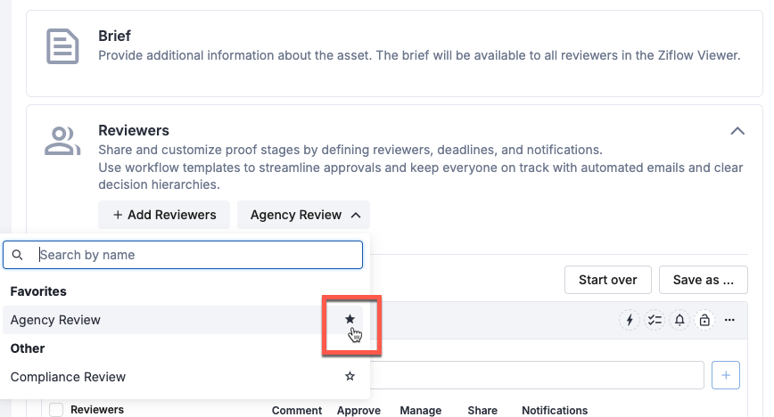The width and height of the screenshot is (774, 417).
Task: Choose Compliance Review from the Other list
Action: tap(68, 377)
